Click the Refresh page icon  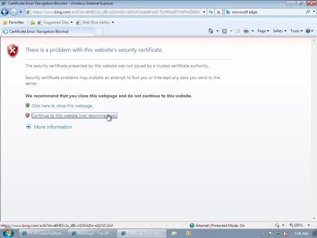click(x=211, y=12)
